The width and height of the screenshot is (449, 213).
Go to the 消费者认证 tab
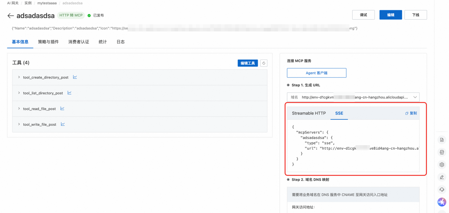pos(79,42)
